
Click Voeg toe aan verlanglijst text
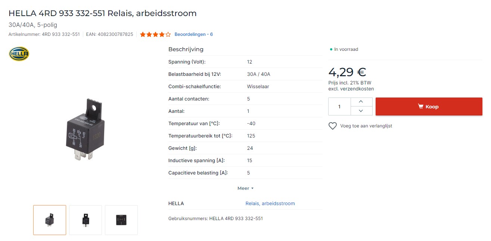[x=366, y=126]
